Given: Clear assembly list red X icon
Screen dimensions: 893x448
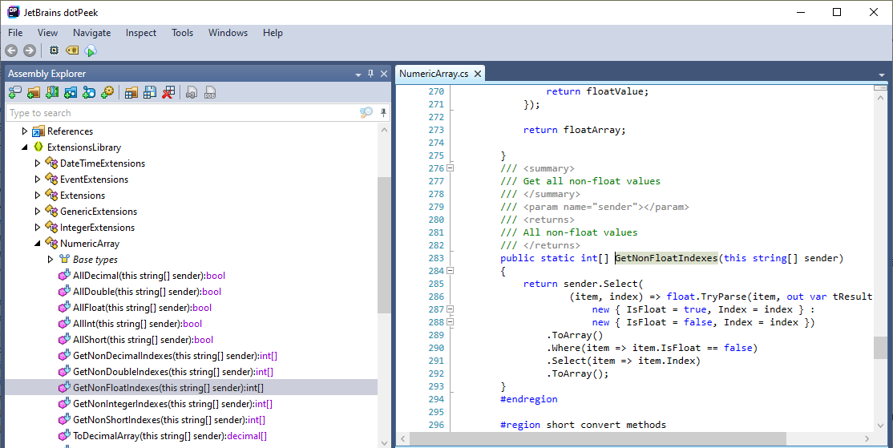Looking at the screenshot, I should [x=168, y=93].
